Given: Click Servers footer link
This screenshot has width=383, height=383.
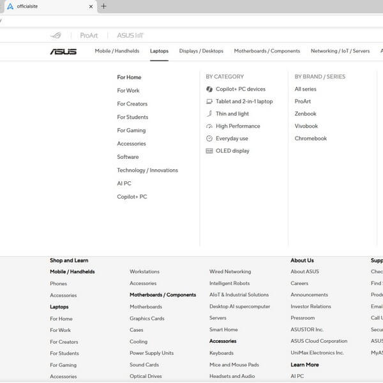Looking at the screenshot, I should point(218,318).
